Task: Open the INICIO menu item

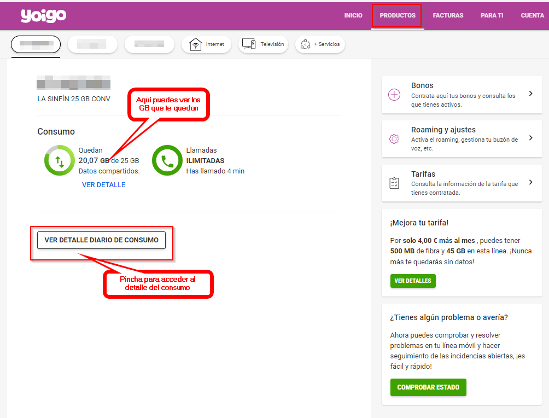Action: click(353, 15)
